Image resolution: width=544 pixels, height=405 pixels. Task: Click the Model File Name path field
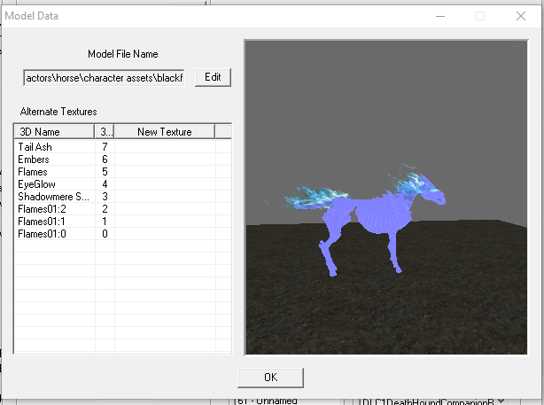104,78
